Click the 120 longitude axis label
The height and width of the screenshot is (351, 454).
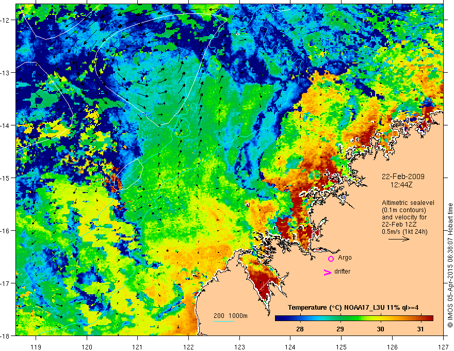[x=87, y=347]
